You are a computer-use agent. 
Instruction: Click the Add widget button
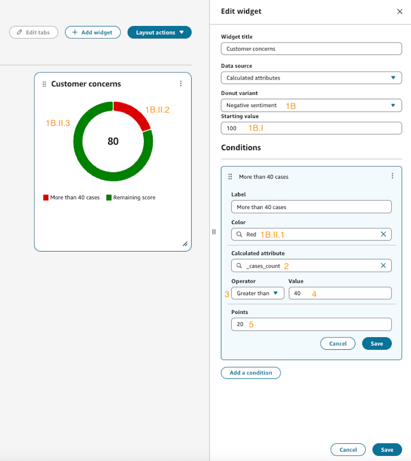92,32
